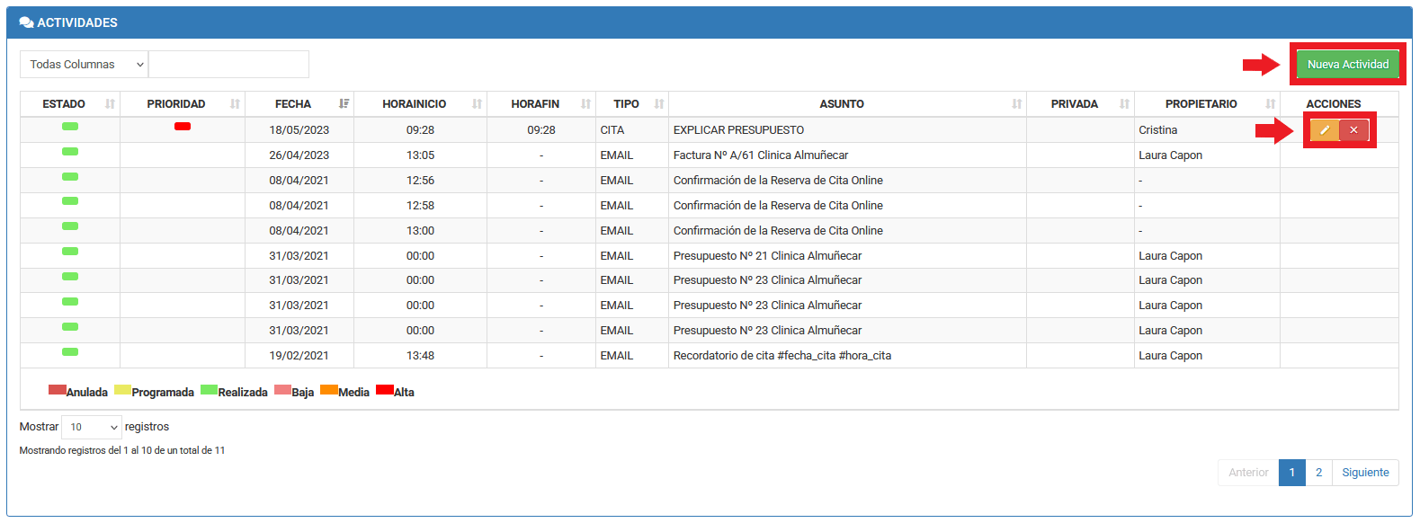Click the Realizada legend color swatch
The height and width of the screenshot is (523, 1420).
pyautogui.click(x=210, y=390)
